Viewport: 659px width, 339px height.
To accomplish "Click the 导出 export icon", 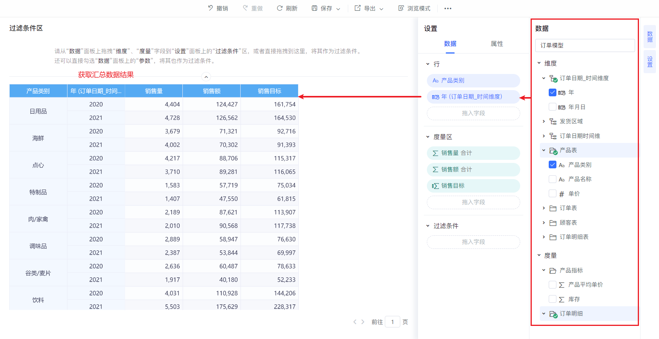I will coord(358,8).
